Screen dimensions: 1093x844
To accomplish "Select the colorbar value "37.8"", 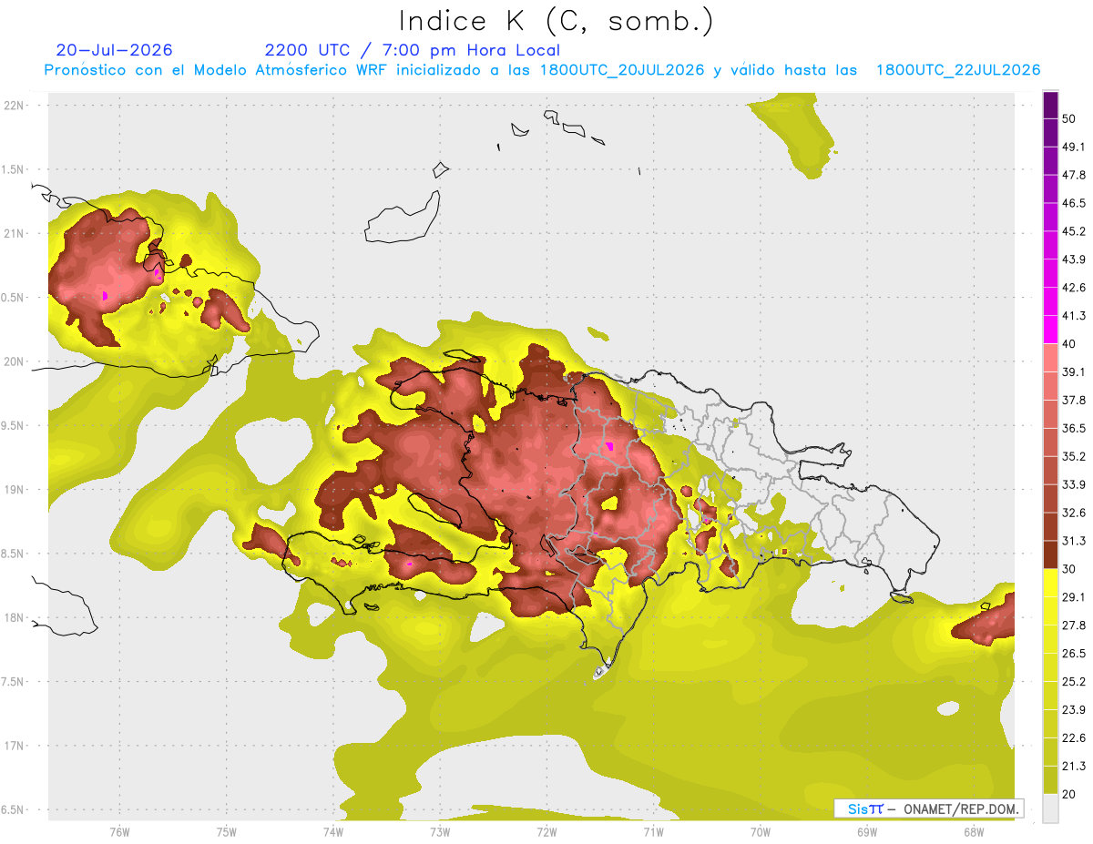I will 1073,400.
